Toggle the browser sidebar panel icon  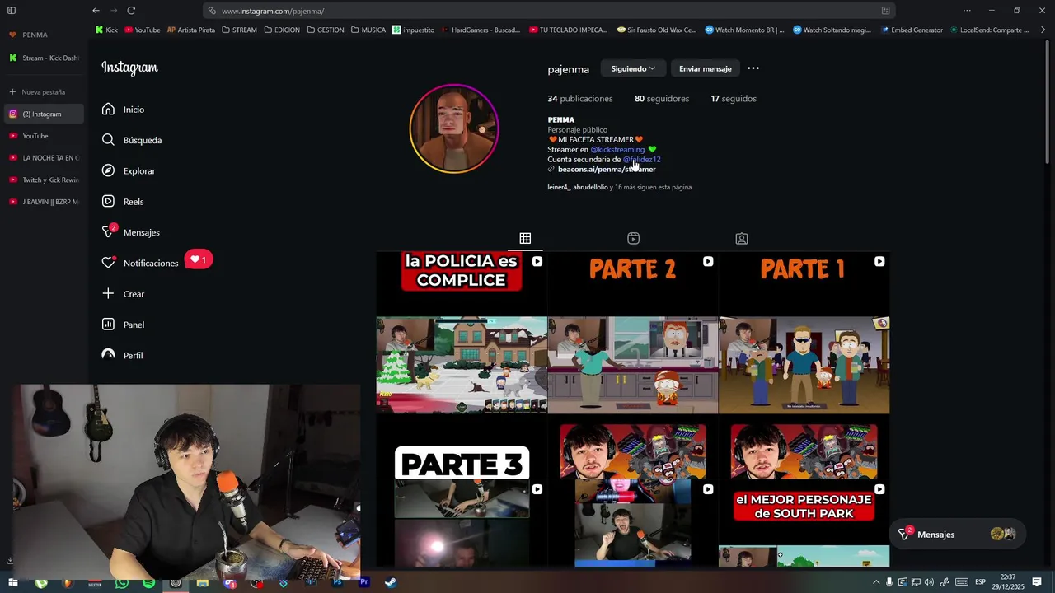tap(12, 11)
